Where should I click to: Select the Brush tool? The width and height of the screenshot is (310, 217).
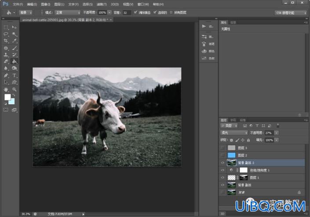point(14,48)
